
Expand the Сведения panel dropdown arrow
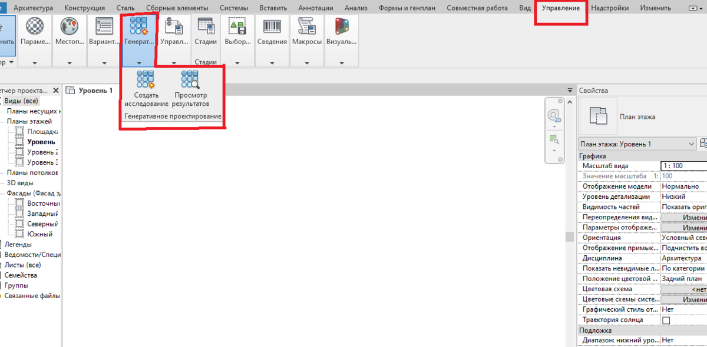click(272, 62)
